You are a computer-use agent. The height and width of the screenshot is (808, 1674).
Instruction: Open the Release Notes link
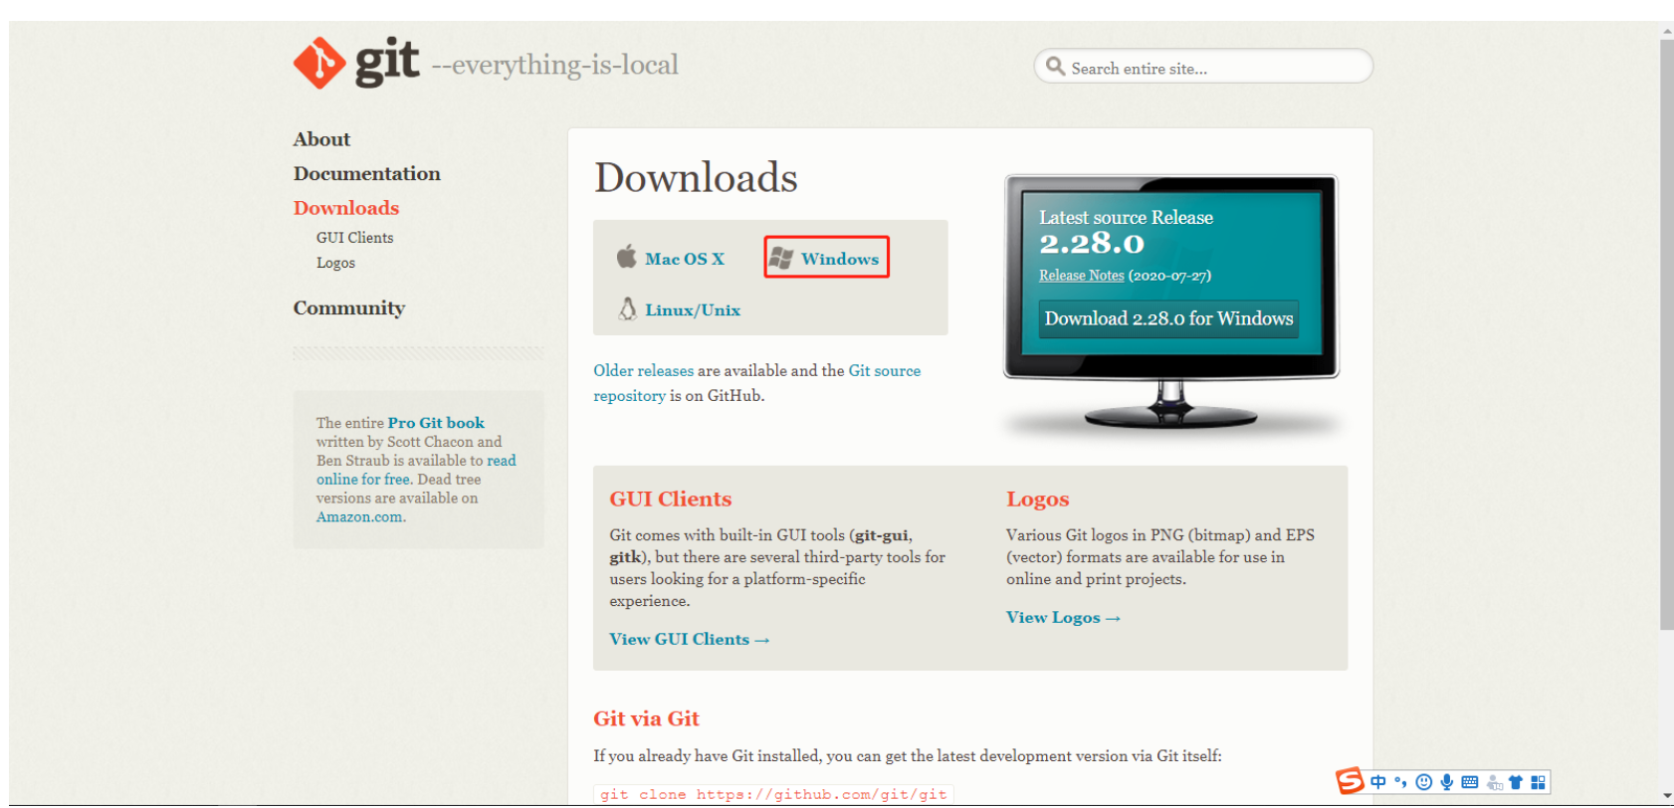(1081, 276)
